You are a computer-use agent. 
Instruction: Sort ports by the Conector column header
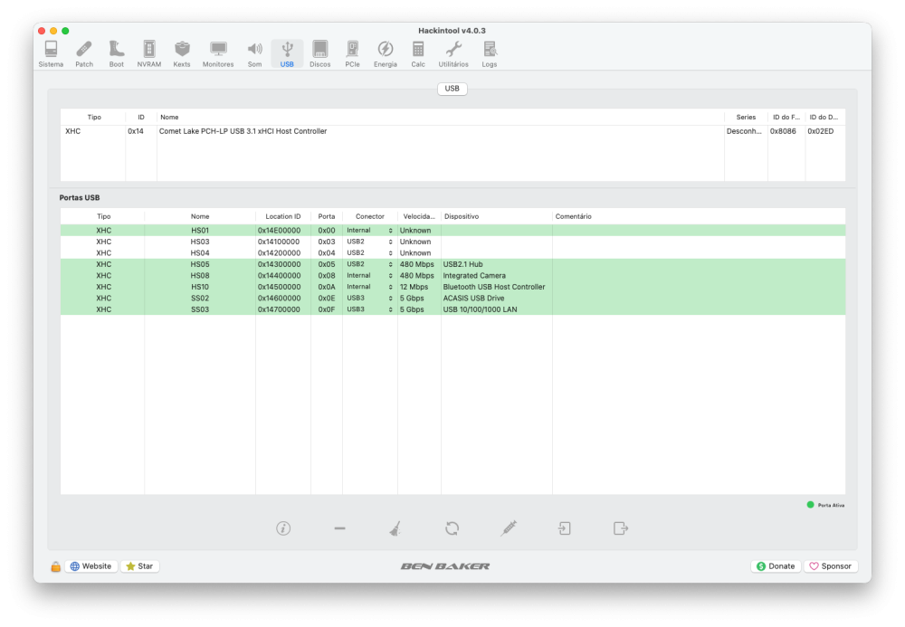369,216
